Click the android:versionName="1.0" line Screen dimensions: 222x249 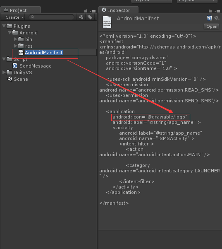click(x=141, y=68)
